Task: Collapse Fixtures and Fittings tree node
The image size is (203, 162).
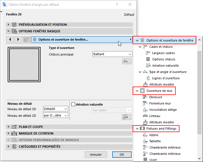Action: (137, 129)
